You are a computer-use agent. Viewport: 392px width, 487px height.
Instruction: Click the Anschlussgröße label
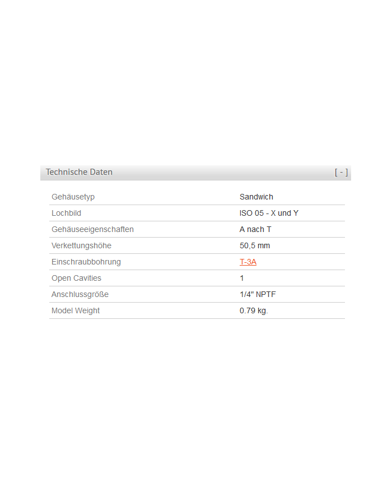[x=80, y=294]
